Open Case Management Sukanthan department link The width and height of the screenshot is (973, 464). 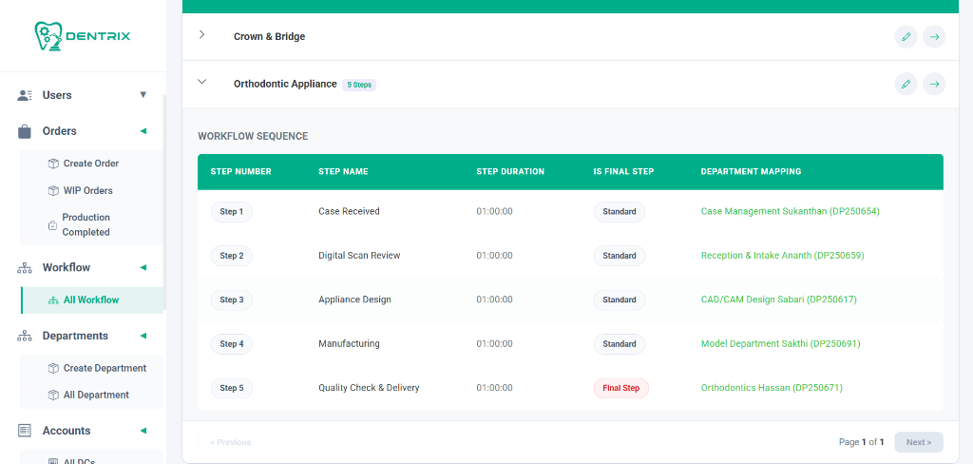[x=790, y=211]
